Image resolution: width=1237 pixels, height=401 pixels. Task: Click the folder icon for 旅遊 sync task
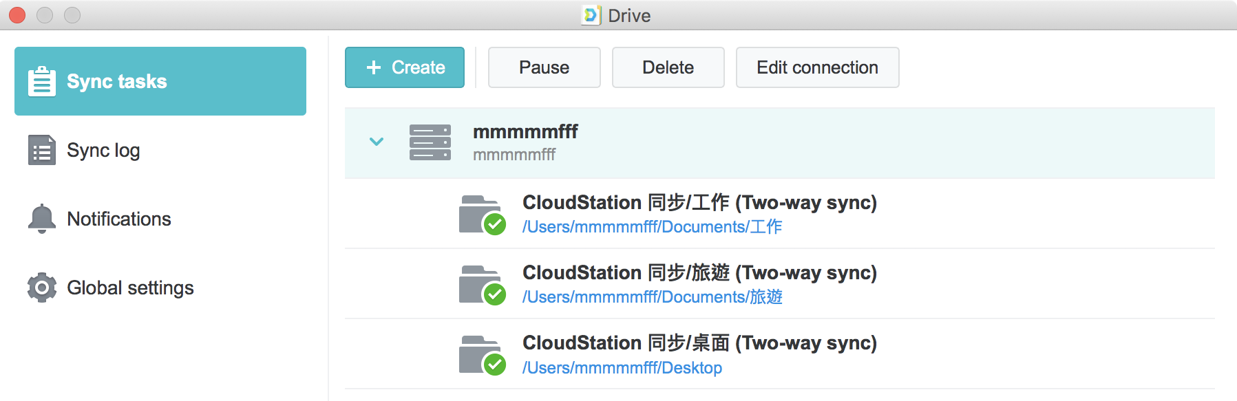[x=480, y=285]
